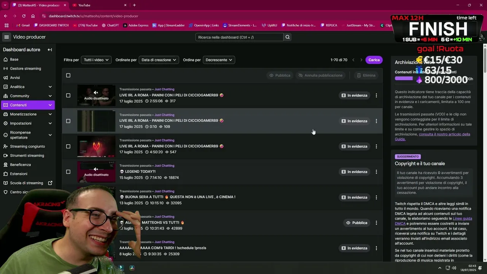Viewport: 487px width, 274px height.
Task: Toggle In evidenza for LEGEND TODAY?! video
Action: click(354, 172)
